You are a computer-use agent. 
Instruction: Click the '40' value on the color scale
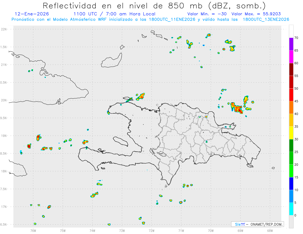296,114
